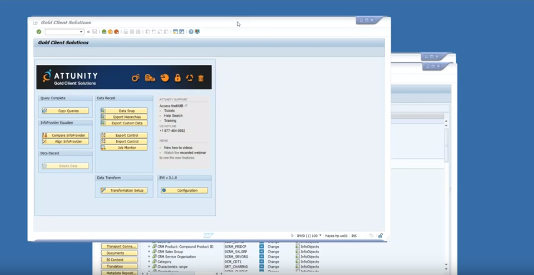Click the Find binoculars icon
Viewport: 534px width, 275px height.
132,32
